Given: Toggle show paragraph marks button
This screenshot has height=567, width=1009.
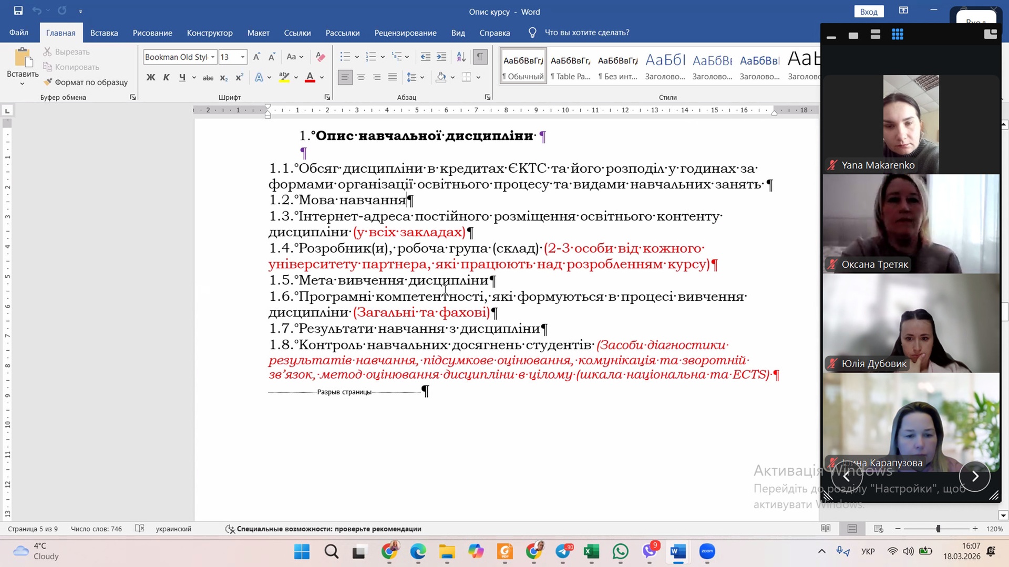Looking at the screenshot, I should [x=480, y=57].
